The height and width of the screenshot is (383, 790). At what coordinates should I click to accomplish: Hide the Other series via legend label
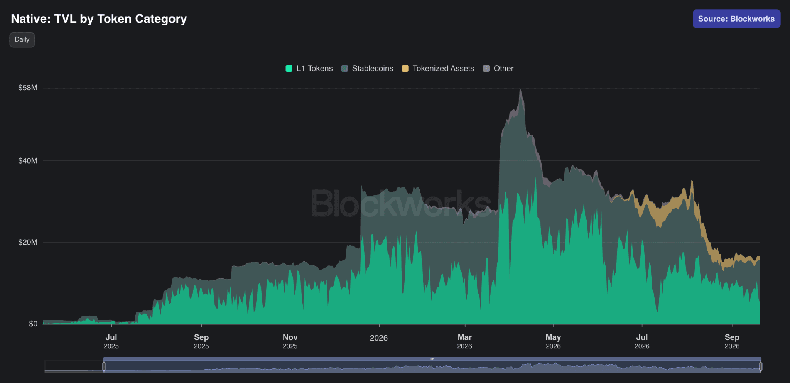coord(503,69)
